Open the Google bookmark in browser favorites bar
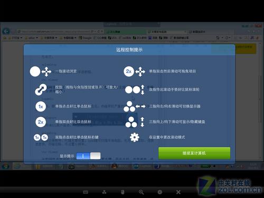This screenshot has height=198, width=264. coord(85,38)
